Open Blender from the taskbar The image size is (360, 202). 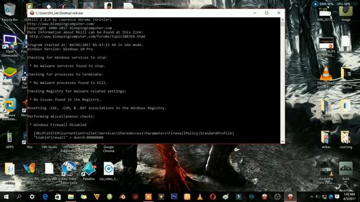(123, 197)
